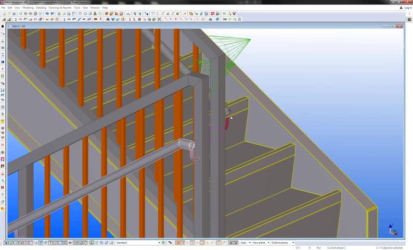
Task: Click the red grid icon in left sidebar
Action: click(x=3, y=187)
